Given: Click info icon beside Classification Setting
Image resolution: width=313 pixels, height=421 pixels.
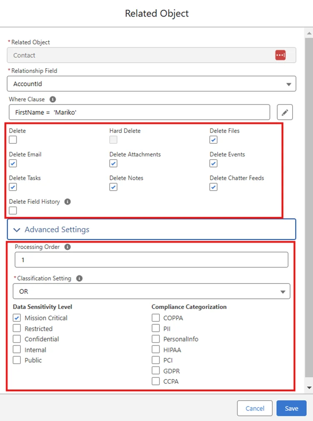Looking at the screenshot, I should 79,278.
